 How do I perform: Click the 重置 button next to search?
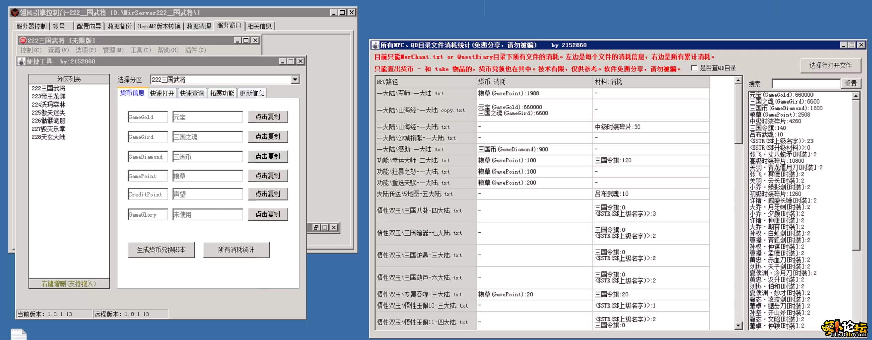(850, 83)
